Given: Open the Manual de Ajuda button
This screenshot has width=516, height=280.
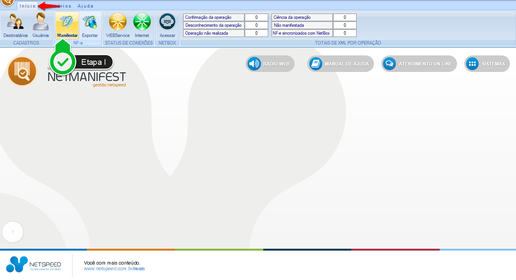Looking at the screenshot, I should coord(340,64).
